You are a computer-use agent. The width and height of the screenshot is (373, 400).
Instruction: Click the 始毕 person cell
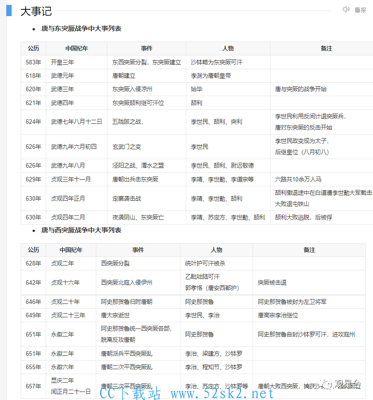coord(228,89)
